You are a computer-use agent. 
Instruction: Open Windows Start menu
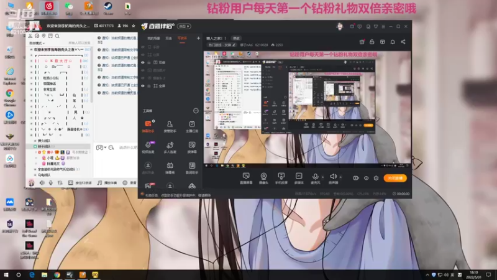click(x=6, y=275)
